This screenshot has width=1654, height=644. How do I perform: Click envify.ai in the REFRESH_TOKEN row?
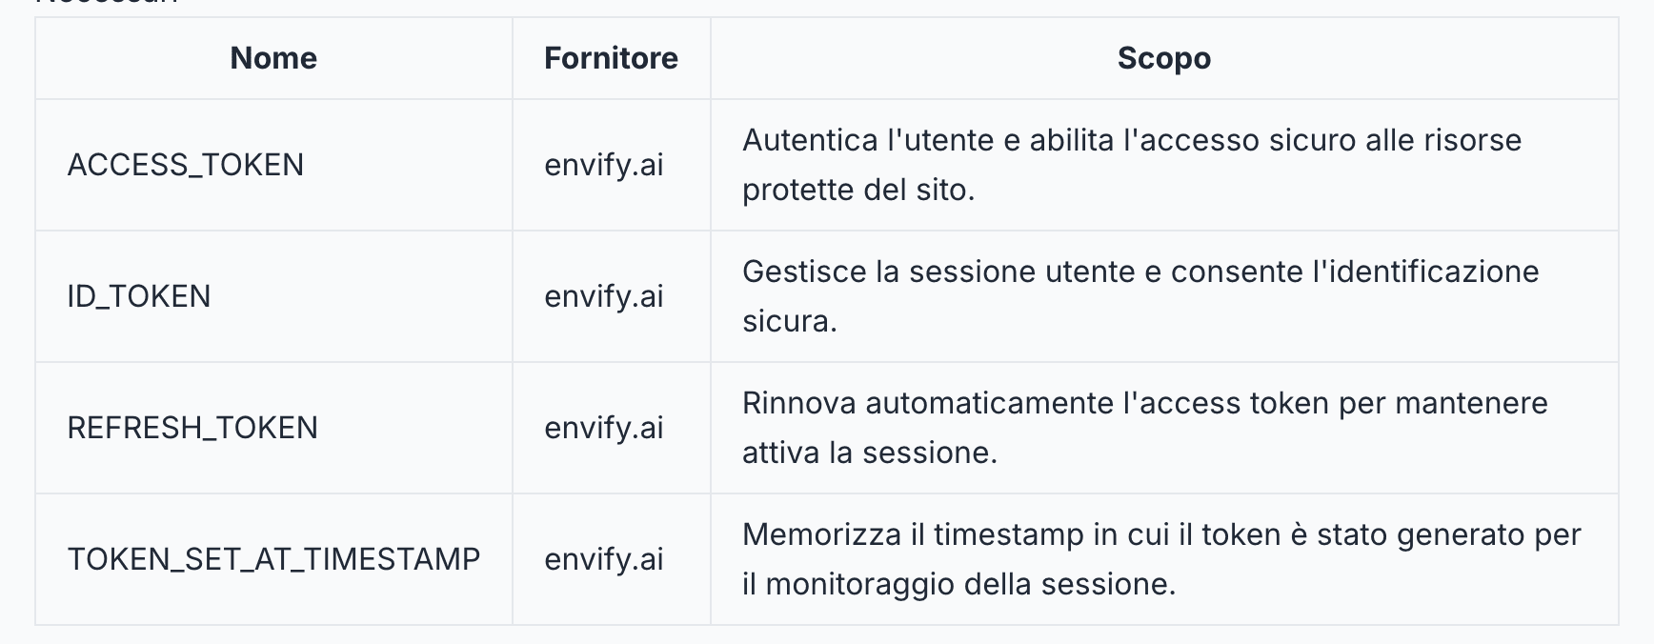604,428
